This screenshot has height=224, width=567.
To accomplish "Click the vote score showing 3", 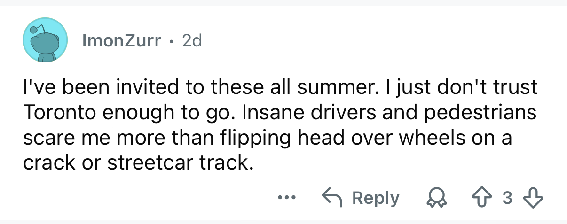I will click(x=507, y=199).
